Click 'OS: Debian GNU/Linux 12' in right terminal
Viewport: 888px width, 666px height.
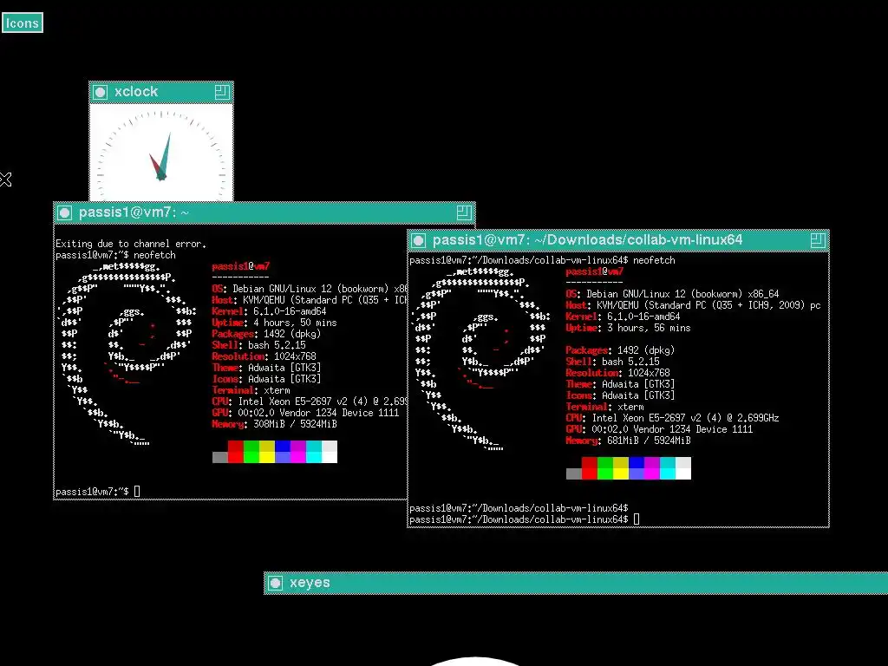coord(672,294)
